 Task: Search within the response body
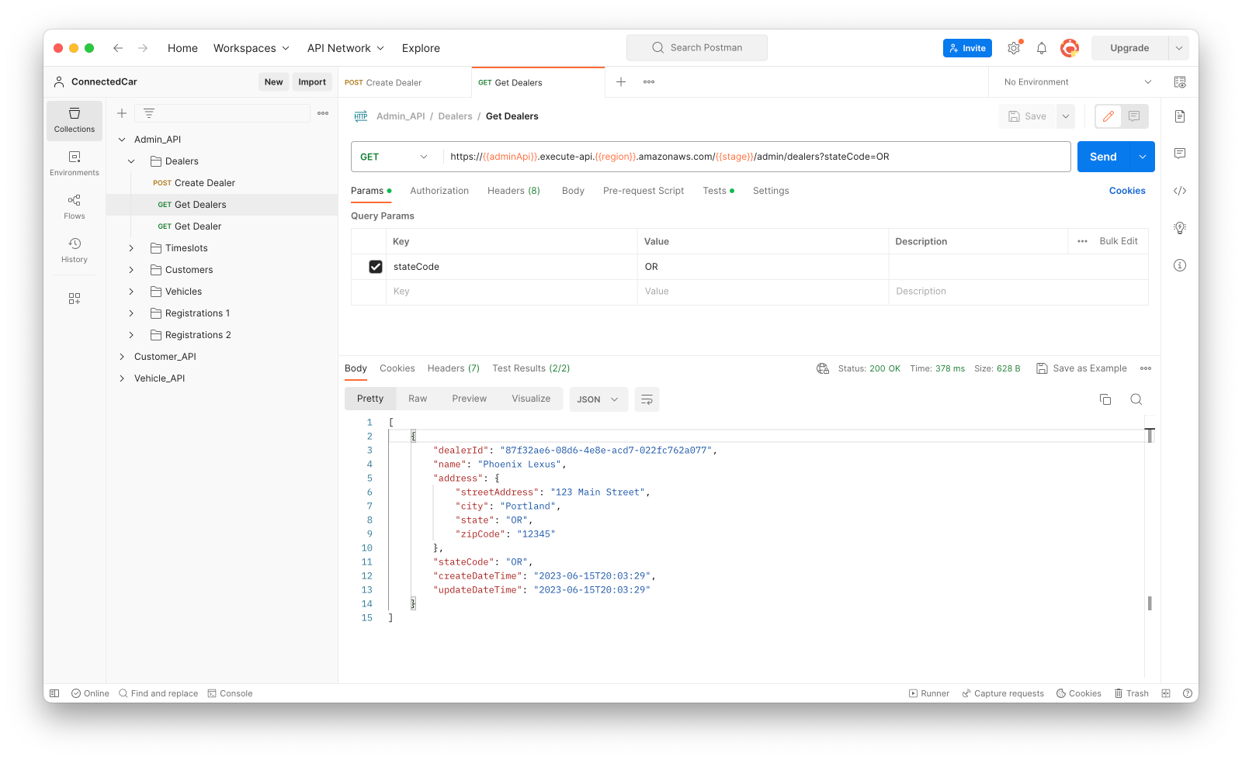1136,399
